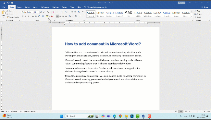Toggle Superscript formatting
This screenshot has height=120, width=211.
pyautogui.click(x=39, y=16)
